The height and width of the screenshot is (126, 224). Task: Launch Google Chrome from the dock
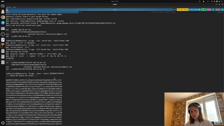(3, 17)
